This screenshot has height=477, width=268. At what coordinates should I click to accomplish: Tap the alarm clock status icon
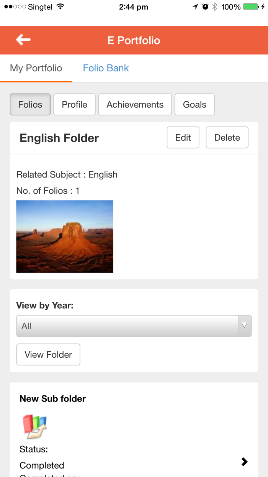coord(205,7)
